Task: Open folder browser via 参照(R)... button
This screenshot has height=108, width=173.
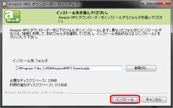Action: click(141, 68)
